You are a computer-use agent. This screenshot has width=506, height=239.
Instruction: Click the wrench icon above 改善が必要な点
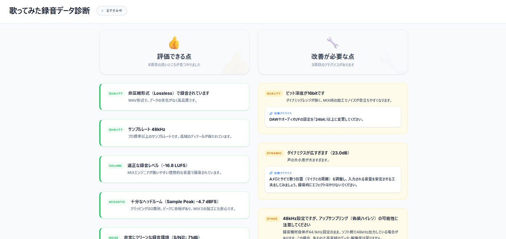[333, 43]
